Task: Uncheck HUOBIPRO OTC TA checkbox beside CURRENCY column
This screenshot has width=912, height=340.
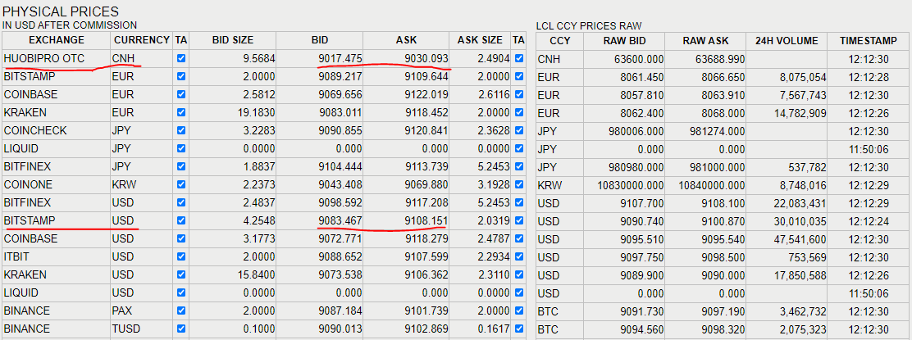Action: pos(181,58)
